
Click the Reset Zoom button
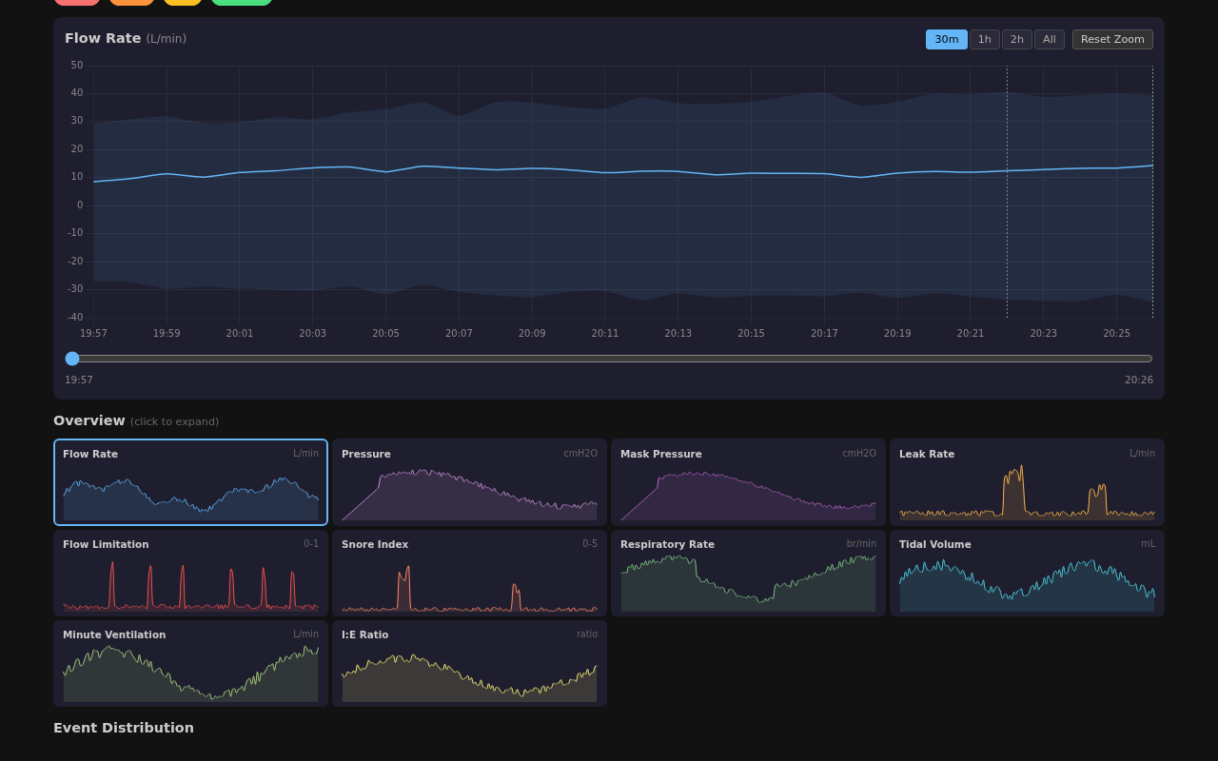(1112, 39)
